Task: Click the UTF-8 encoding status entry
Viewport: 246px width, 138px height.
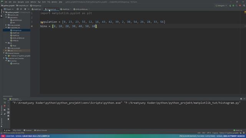Action: [x=209, y=133]
